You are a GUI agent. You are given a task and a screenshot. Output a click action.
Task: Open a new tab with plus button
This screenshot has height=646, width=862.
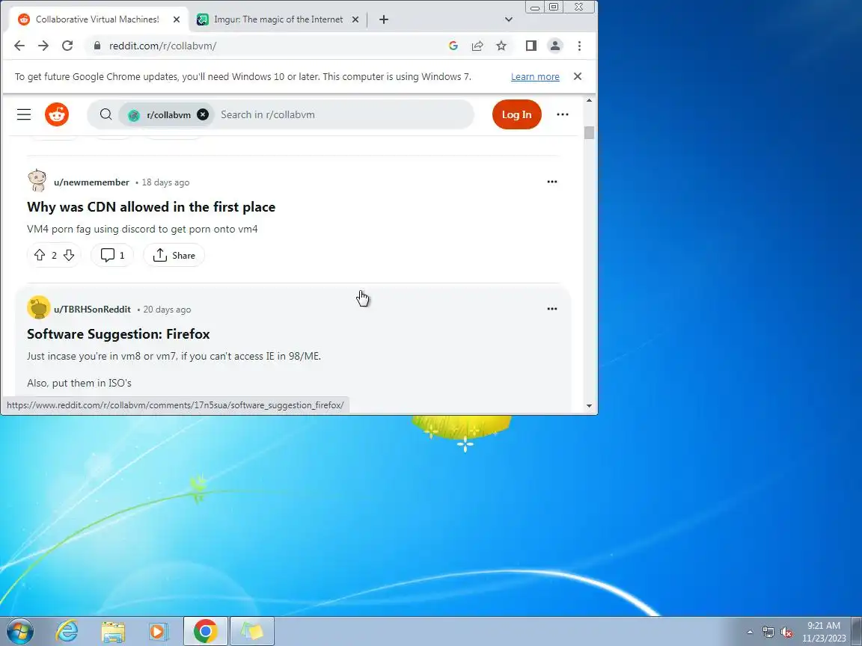[384, 19]
